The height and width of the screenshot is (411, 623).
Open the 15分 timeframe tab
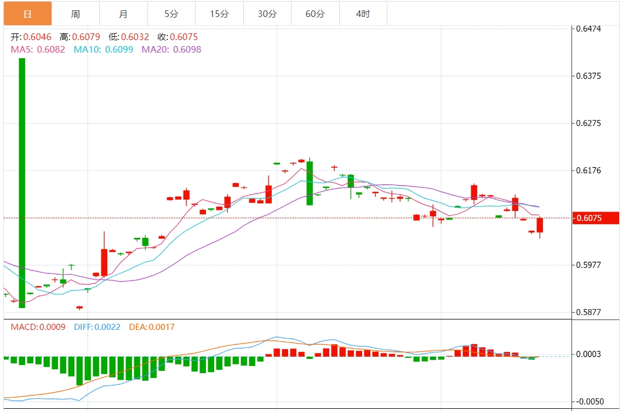point(219,14)
